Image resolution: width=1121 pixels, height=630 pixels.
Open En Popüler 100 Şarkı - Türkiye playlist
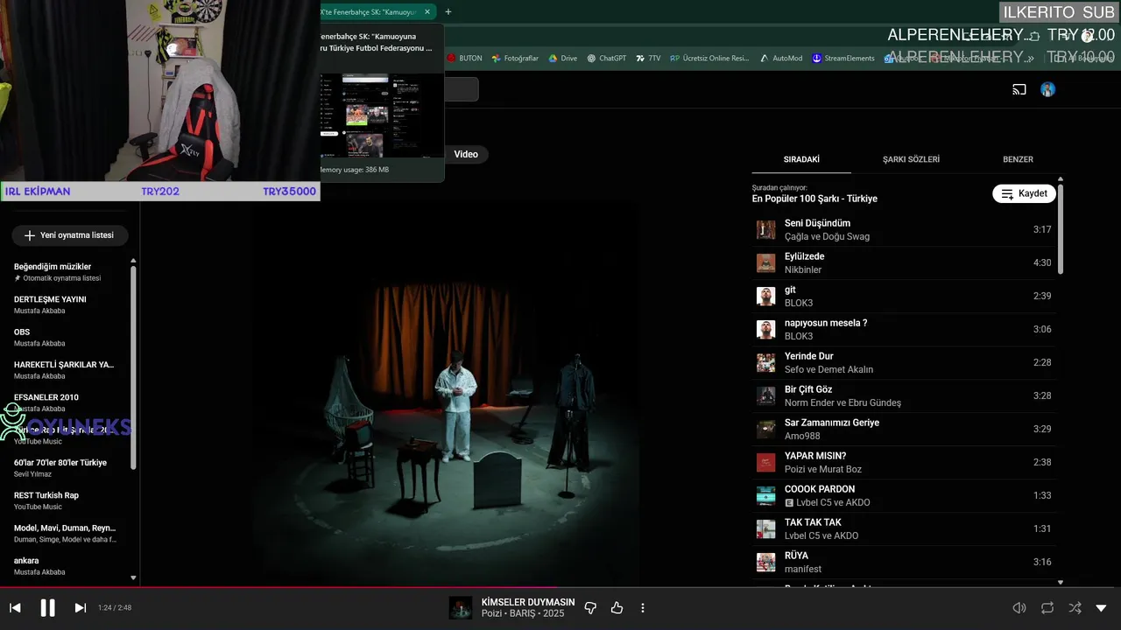click(x=814, y=199)
